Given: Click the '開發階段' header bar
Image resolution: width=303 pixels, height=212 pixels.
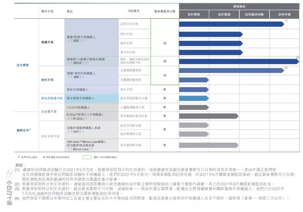Looking at the screenshot, I should [x=239, y=7].
